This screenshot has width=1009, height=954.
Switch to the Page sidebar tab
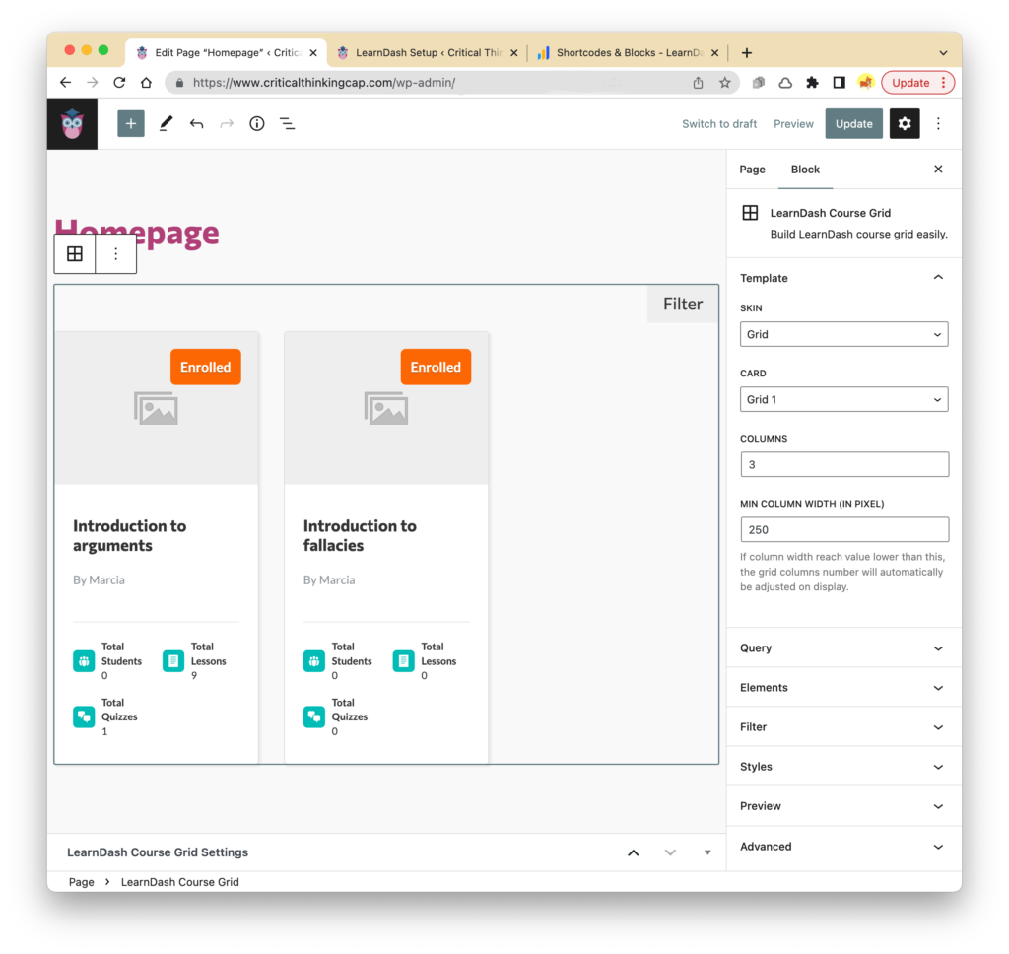pyautogui.click(x=752, y=169)
